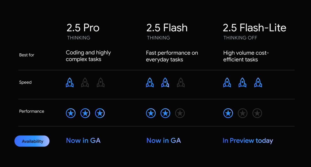The image size is (311, 167).
Task: Click the 'Now in GA' text under 2.5 Pro
Action: pyautogui.click(x=83, y=140)
